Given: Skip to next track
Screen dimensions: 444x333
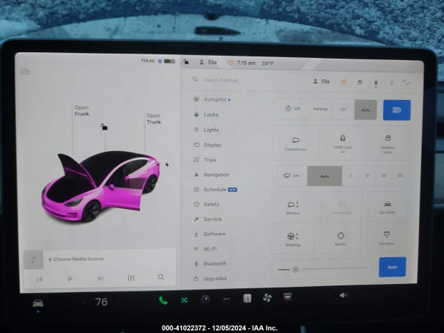Looking at the screenshot, I should coord(101,278).
